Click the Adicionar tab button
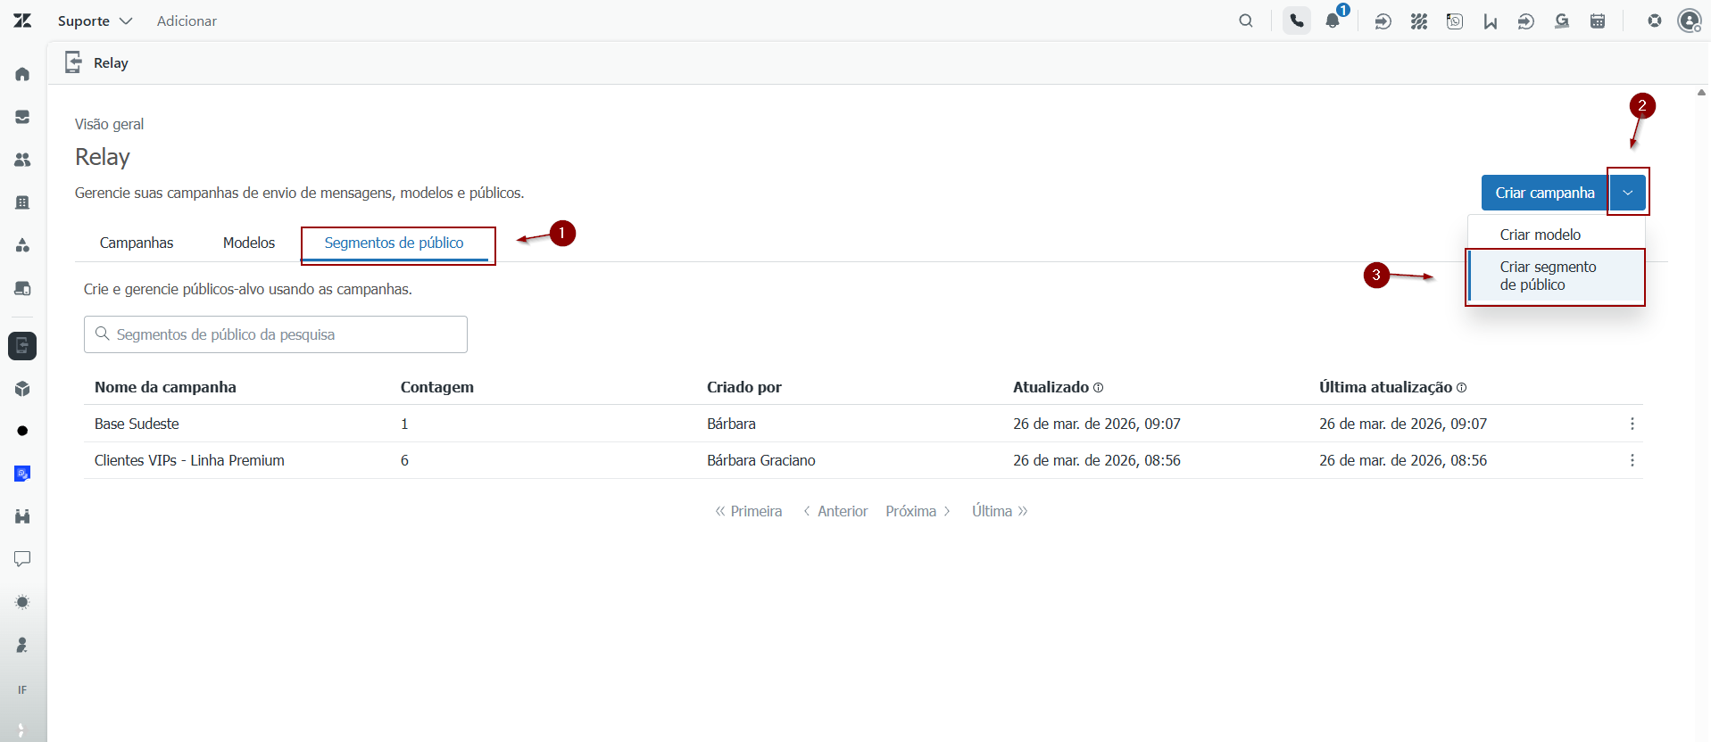Image resolution: width=1711 pixels, height=742 pixels. tap(187, 21)
